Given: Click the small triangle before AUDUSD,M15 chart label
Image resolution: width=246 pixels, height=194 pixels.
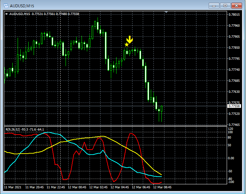Looking at the screenshot, I should [x=6, y=14].
